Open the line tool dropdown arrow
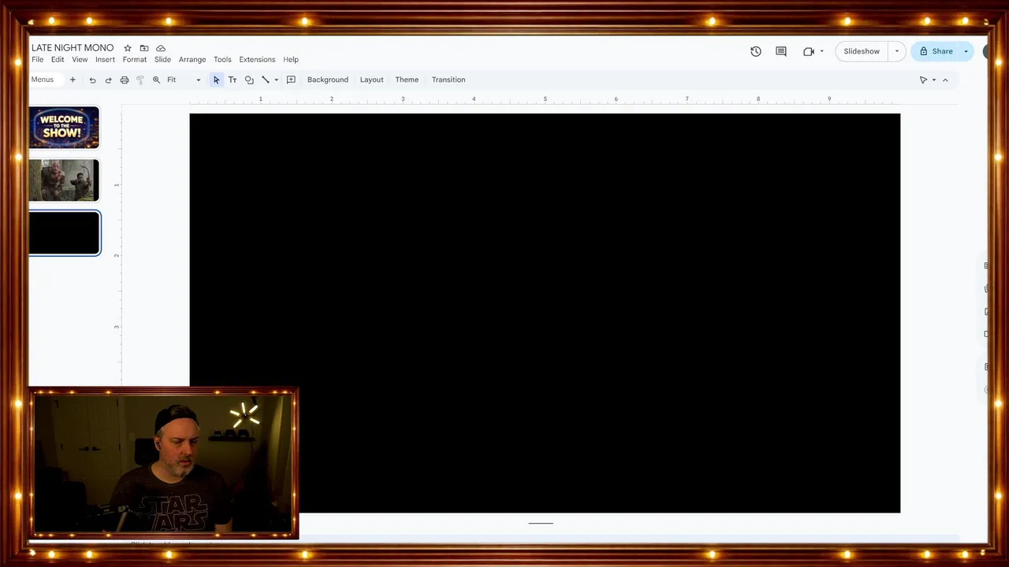Image resolution: width=1009 pixels, height=567 pixels. (276, 80)
